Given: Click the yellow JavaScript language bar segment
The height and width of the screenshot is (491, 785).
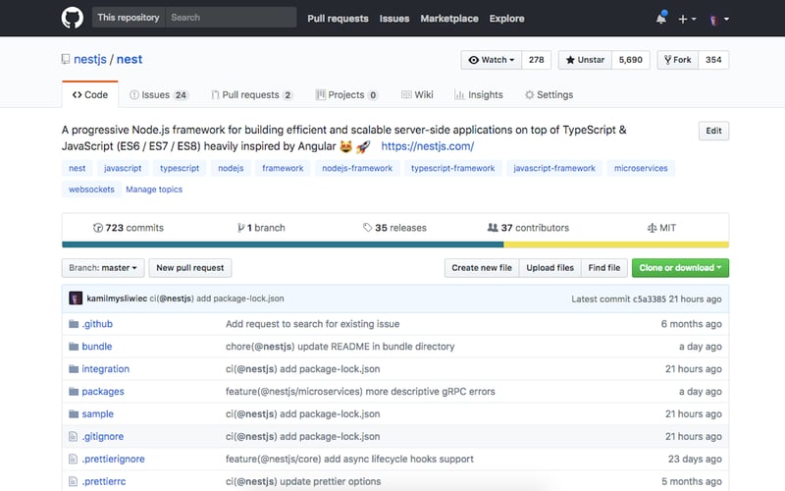Looking at the screenshot, I should pyautogui.click(x=616, y=245).
